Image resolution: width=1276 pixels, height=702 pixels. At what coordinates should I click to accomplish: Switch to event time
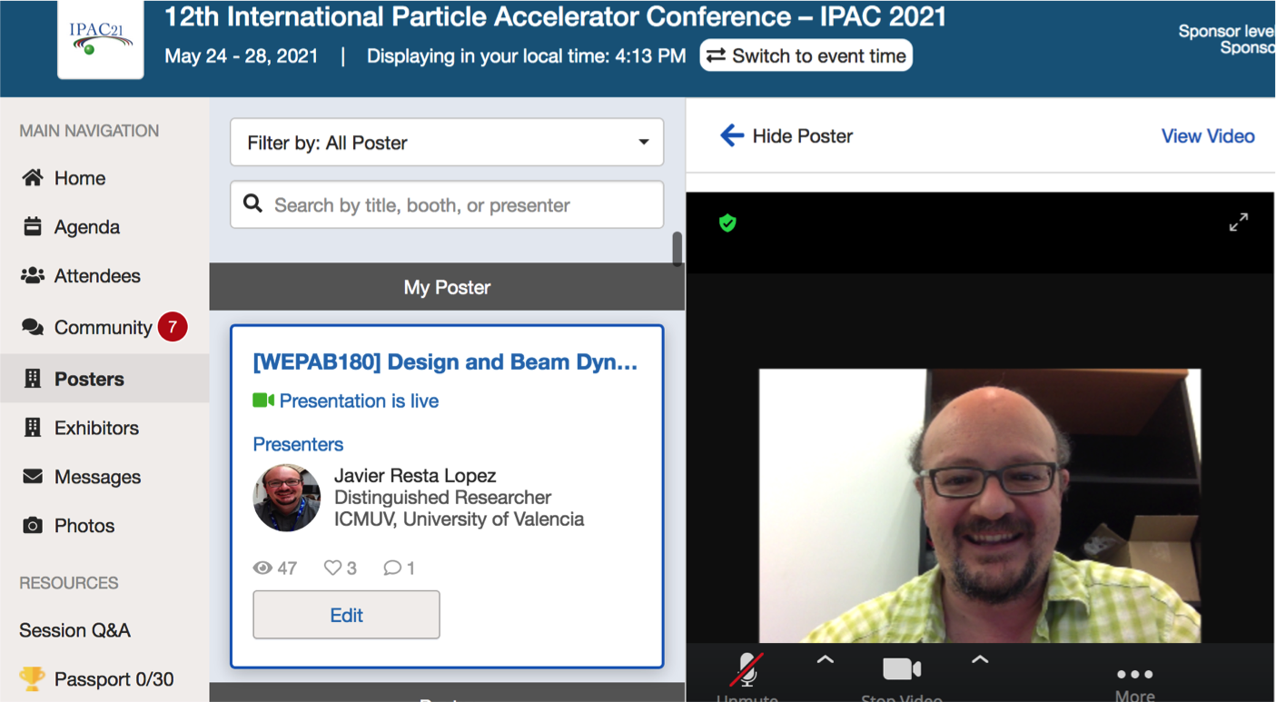(806, 55)
